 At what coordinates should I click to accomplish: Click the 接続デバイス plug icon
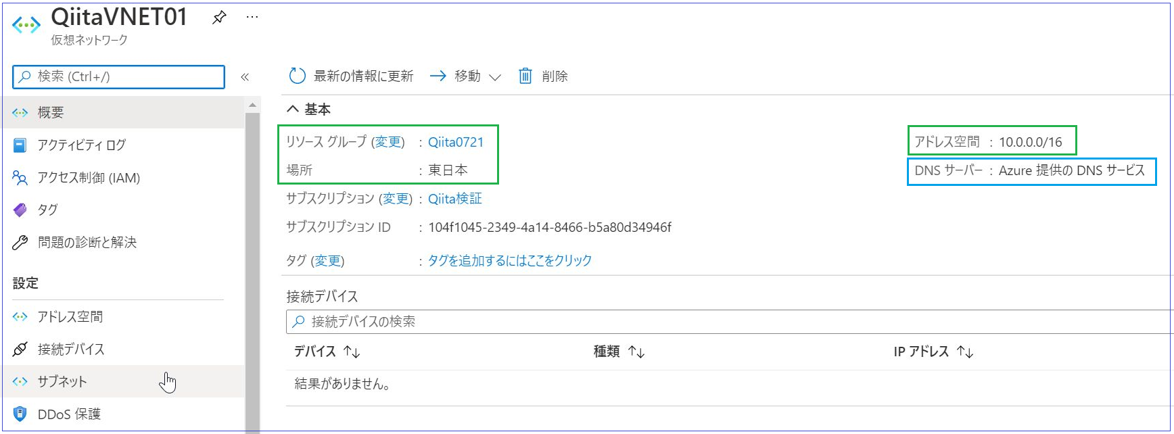pos(20,349)
